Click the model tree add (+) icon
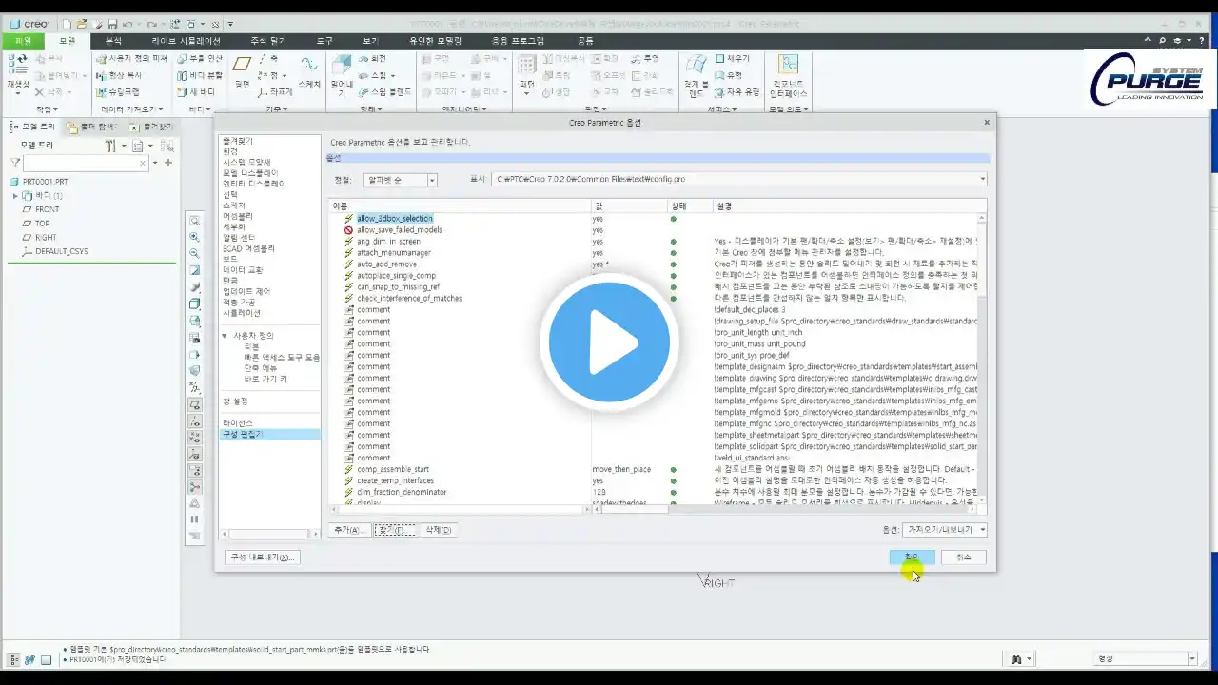The width and height of the screenshot is (1218, 685). 168,163
